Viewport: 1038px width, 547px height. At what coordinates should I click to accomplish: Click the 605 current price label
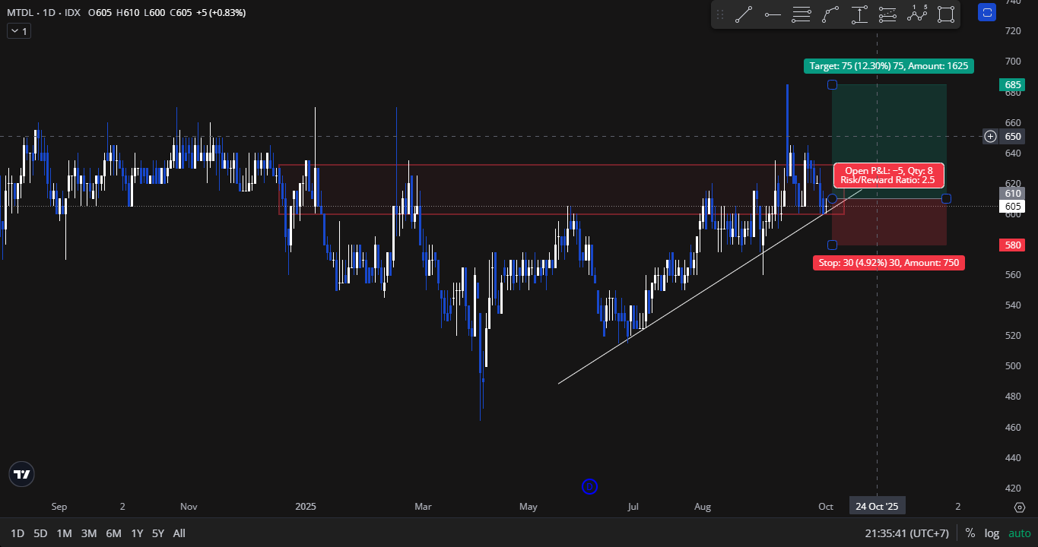(x=1012, y=206)
